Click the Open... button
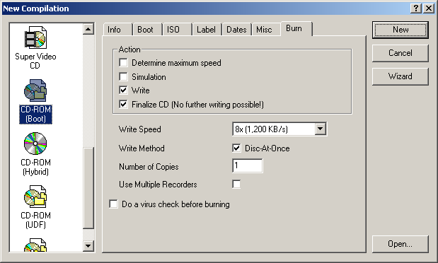 (x=400, y=244)
